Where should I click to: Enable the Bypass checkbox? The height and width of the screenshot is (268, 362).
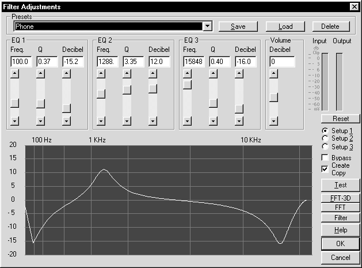coord(325,157)
